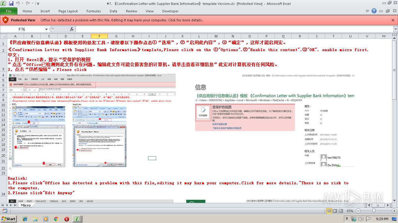This screenshot has height=223, width=398.
Task: Click the 85% zoom level button
Action: click(x=350, y=211)
